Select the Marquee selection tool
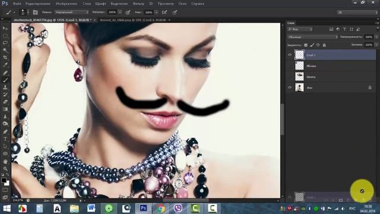 tap(5, 36)
